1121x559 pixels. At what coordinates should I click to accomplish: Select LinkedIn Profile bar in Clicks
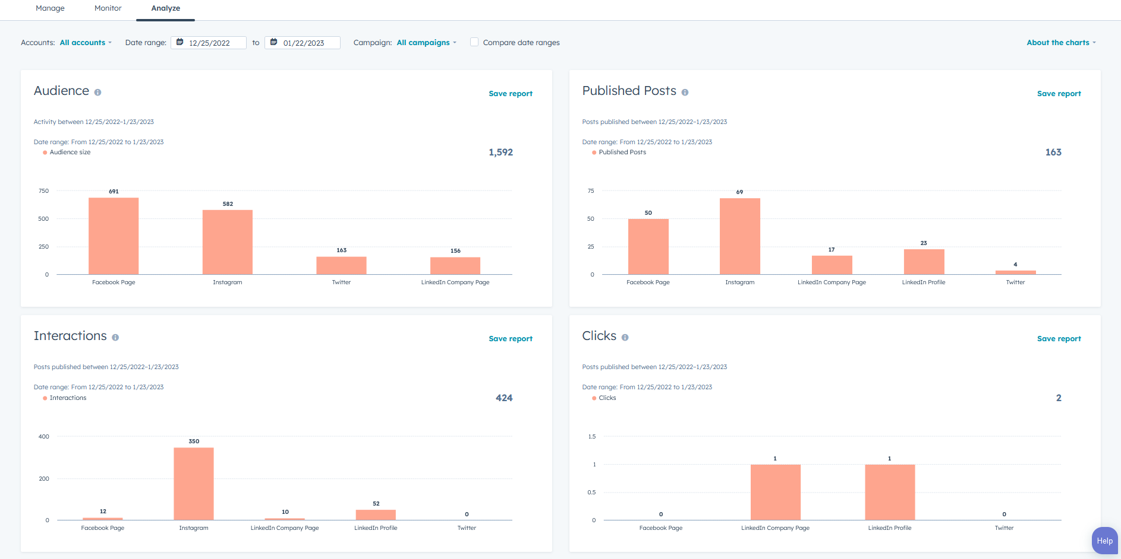(890, 493)
